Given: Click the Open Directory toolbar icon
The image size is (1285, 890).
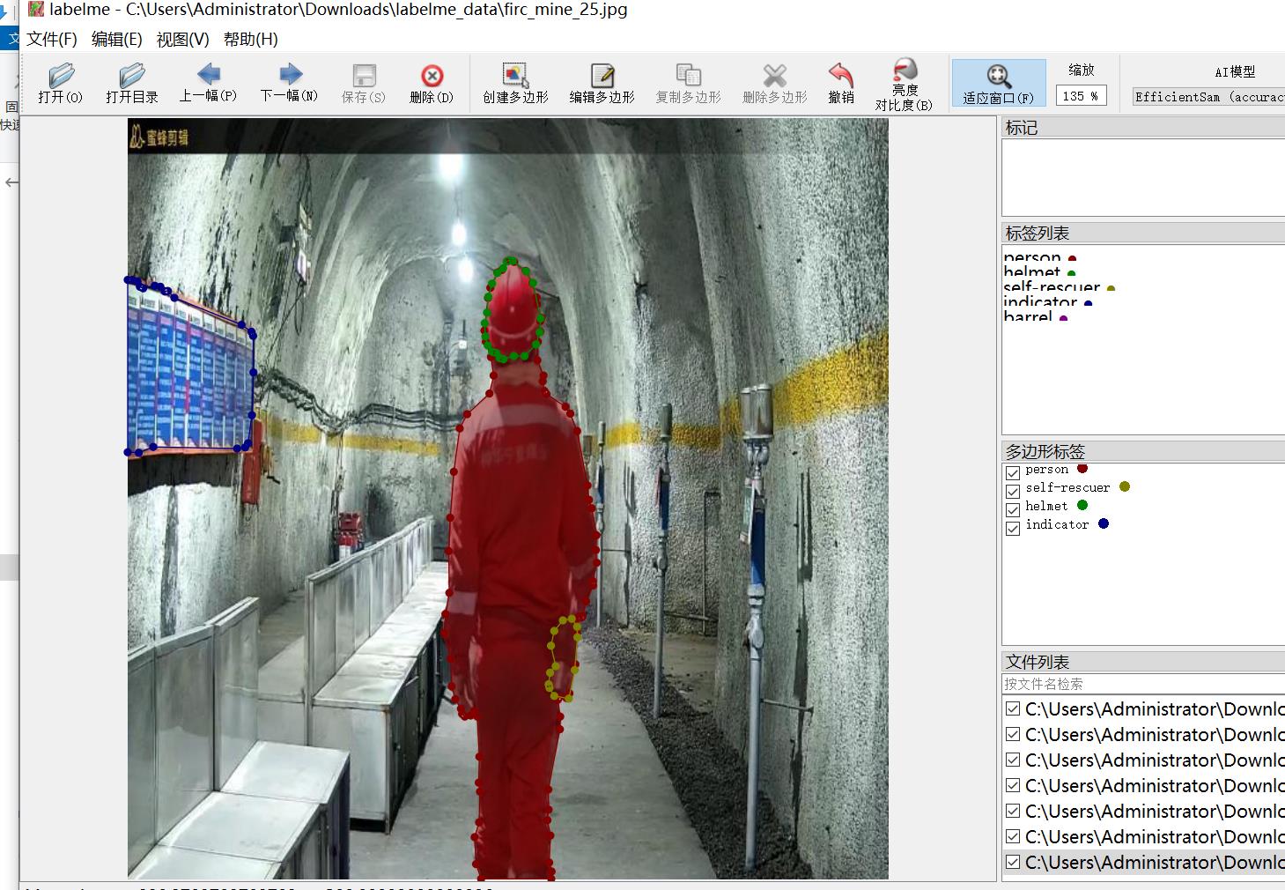Looking at the screenshot, I should pos(131,83).
